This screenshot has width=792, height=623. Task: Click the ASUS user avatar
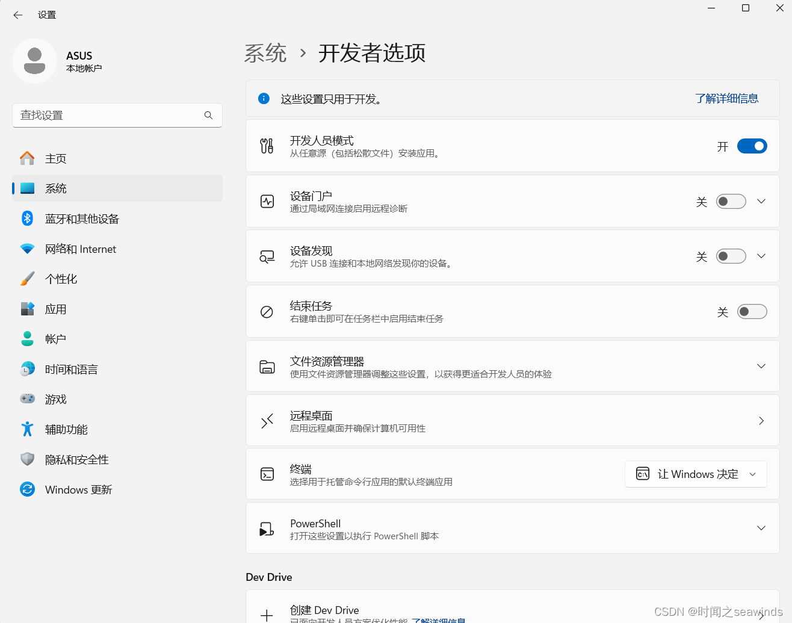35,61
